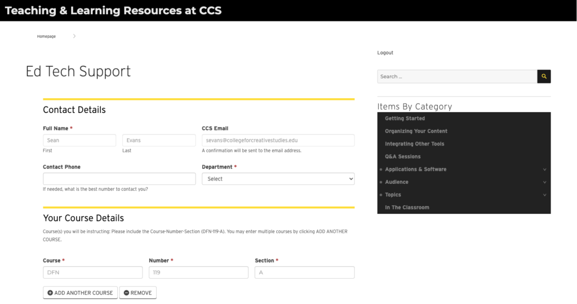Open the Getting Started category
The image size is (577, 304).
pyautogui.click(x=405, y=118)
